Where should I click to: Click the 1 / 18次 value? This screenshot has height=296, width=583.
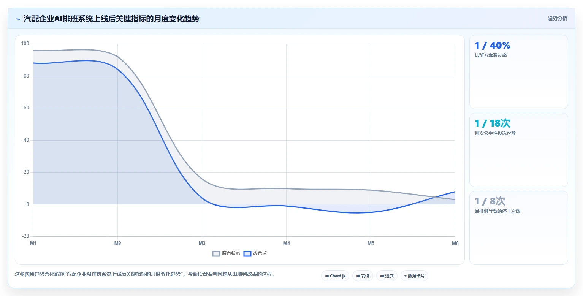492,123
